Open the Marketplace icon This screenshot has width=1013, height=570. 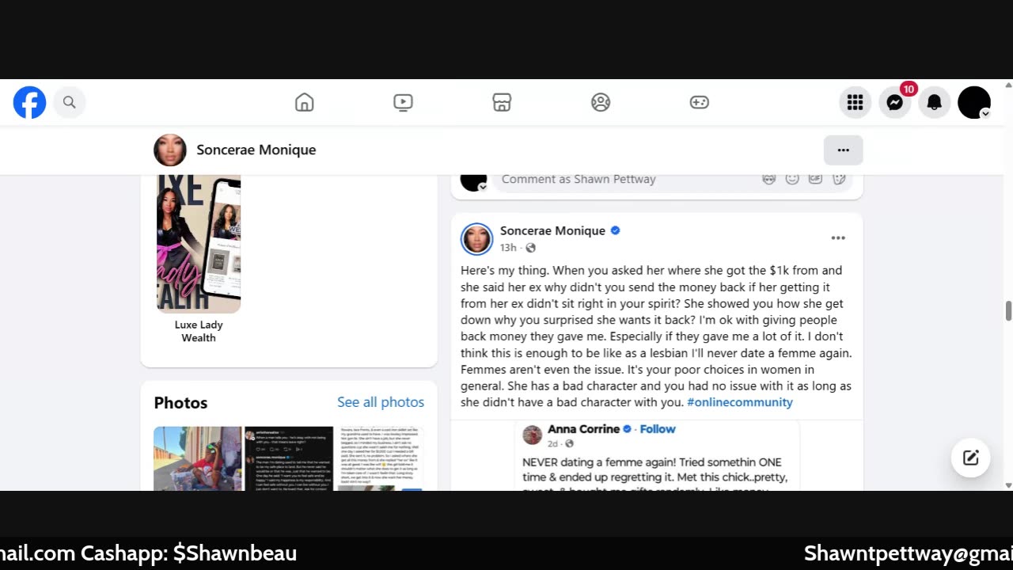coord(502,102)
